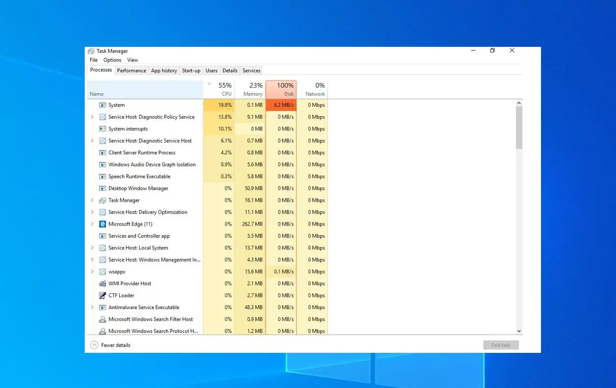Screen dimensions: 616x388
Task: Click the Service Host: Local System icon
Action: tap(103, 248)
